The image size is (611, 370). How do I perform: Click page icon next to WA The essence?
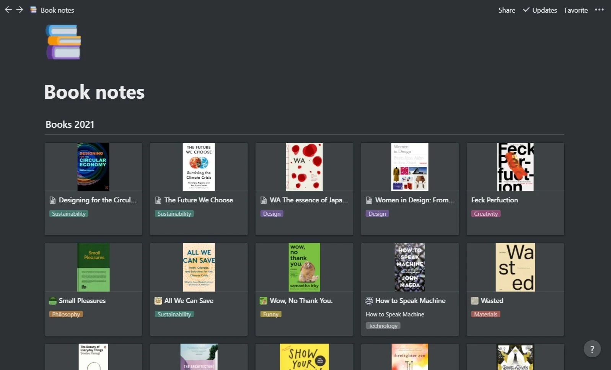(264, 200)
